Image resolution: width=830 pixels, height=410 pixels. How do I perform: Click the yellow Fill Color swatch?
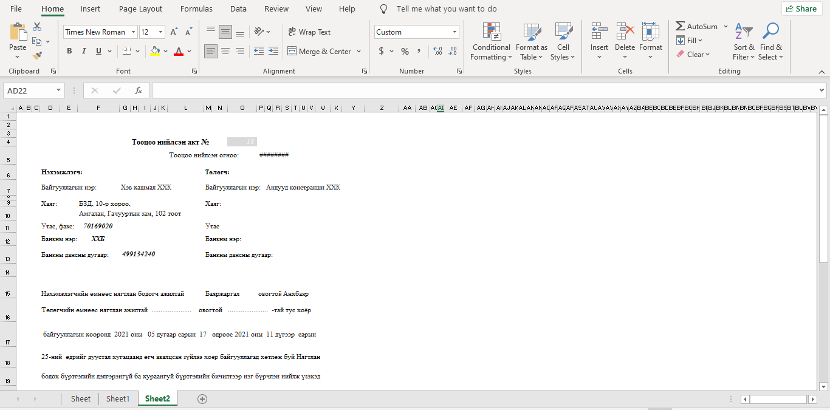155,51
